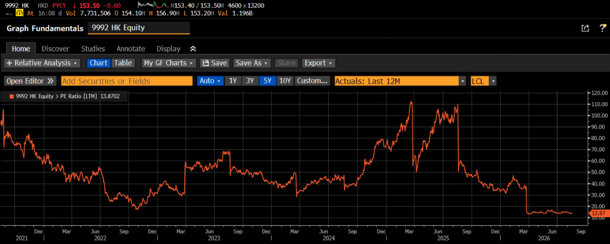Click the 2022 year label on x-axis
Screen dimensions: 610x244
click(100, 237)
